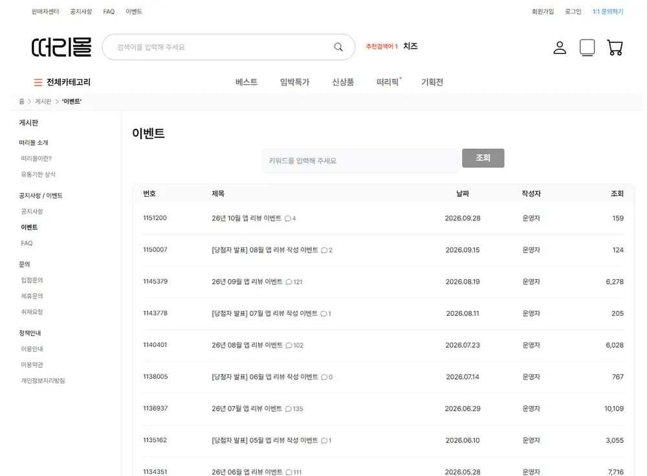Open post [당첨자 발표] 08월 앱 리뷰 작성 이벤트
This screenshot has width=647, height=476.
[265, 250]
